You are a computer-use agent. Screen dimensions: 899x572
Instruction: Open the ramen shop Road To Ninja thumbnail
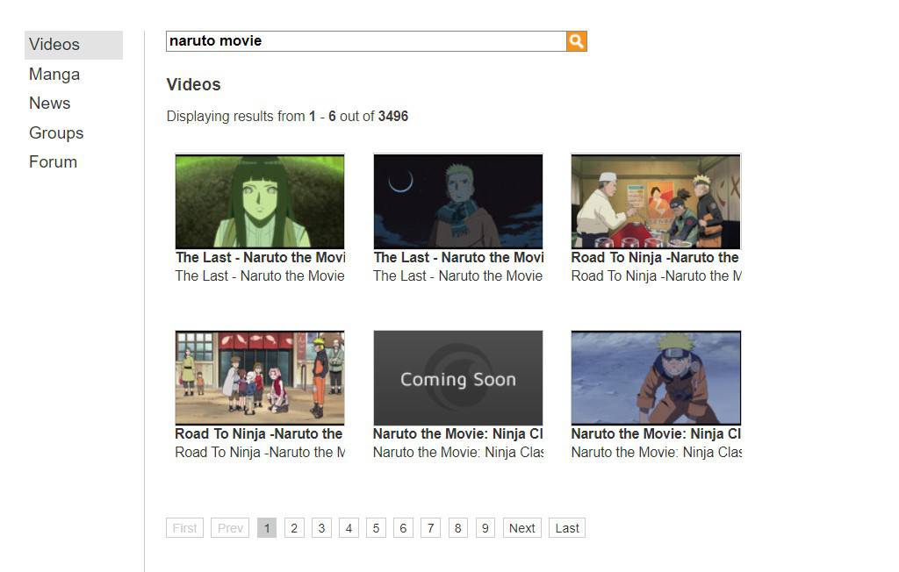click(656, 201)
